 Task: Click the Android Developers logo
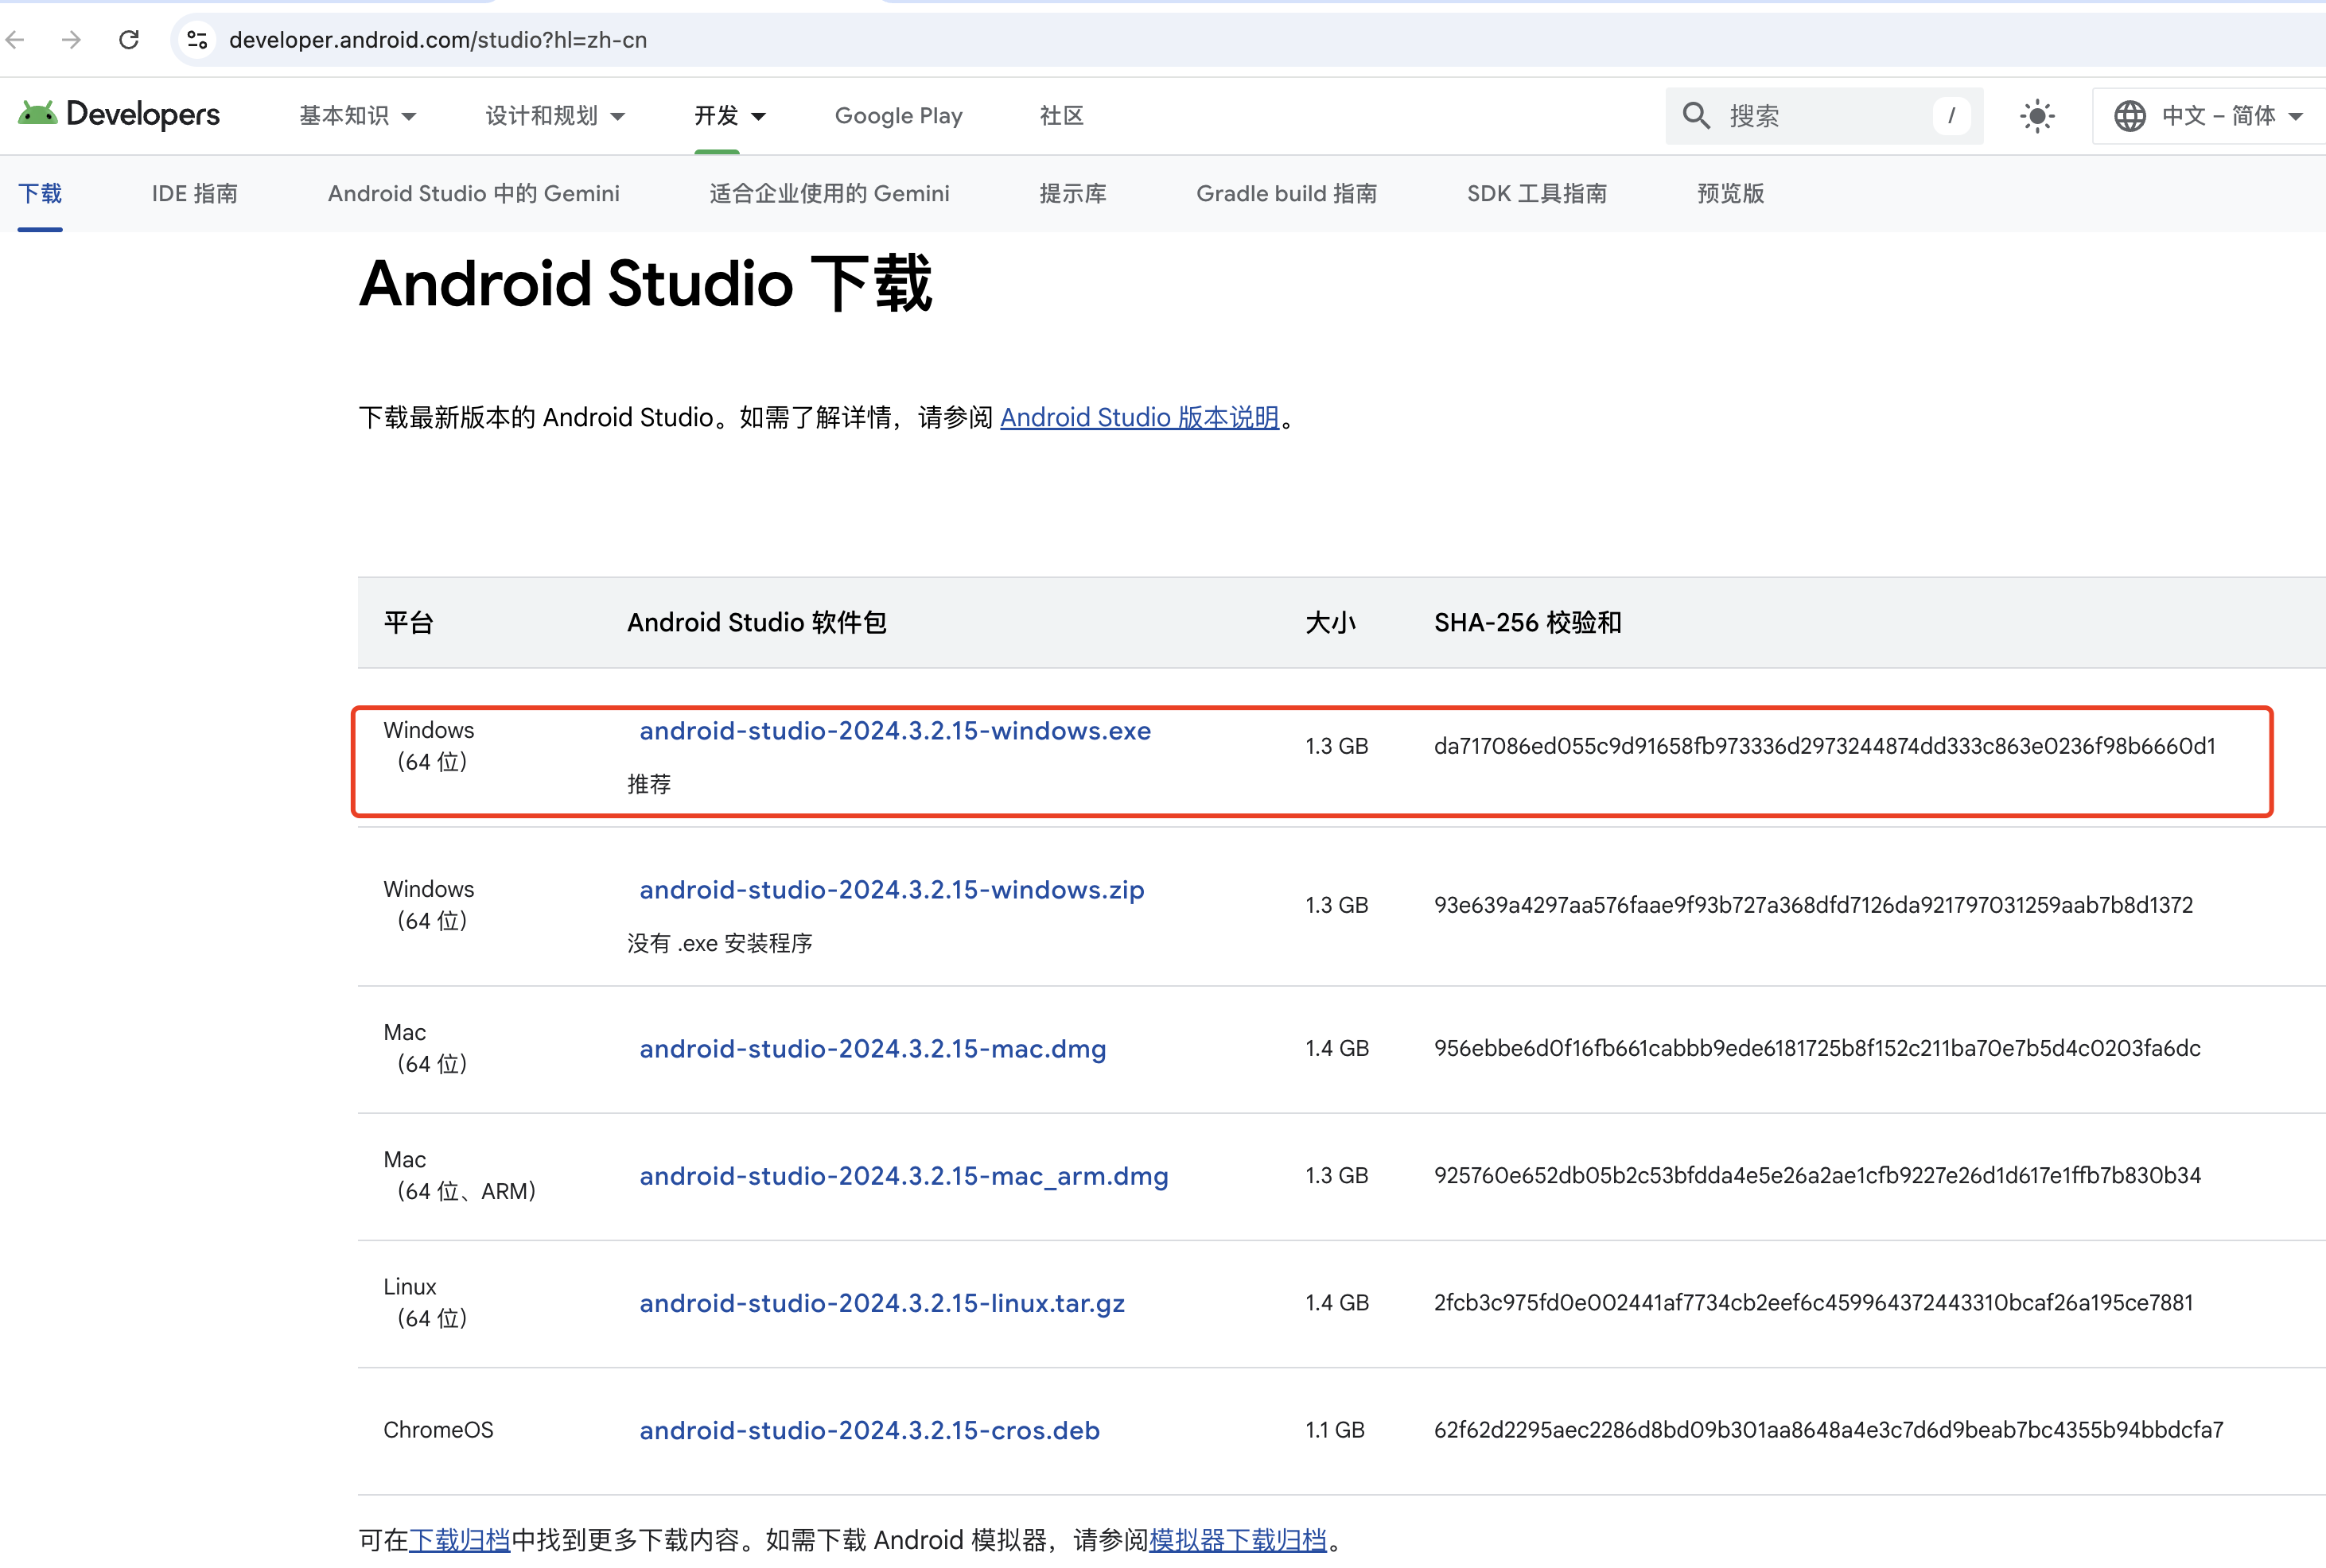pyautogui.click(x=119, y=115)
